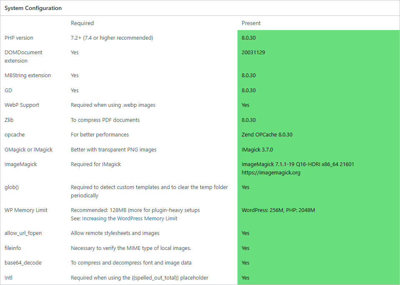Select the https://imagemagick.org text

point(271,172)
